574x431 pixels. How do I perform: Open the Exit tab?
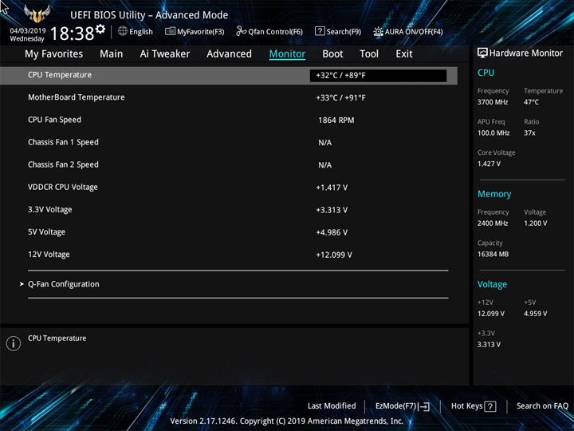click(x=404, y=54)
